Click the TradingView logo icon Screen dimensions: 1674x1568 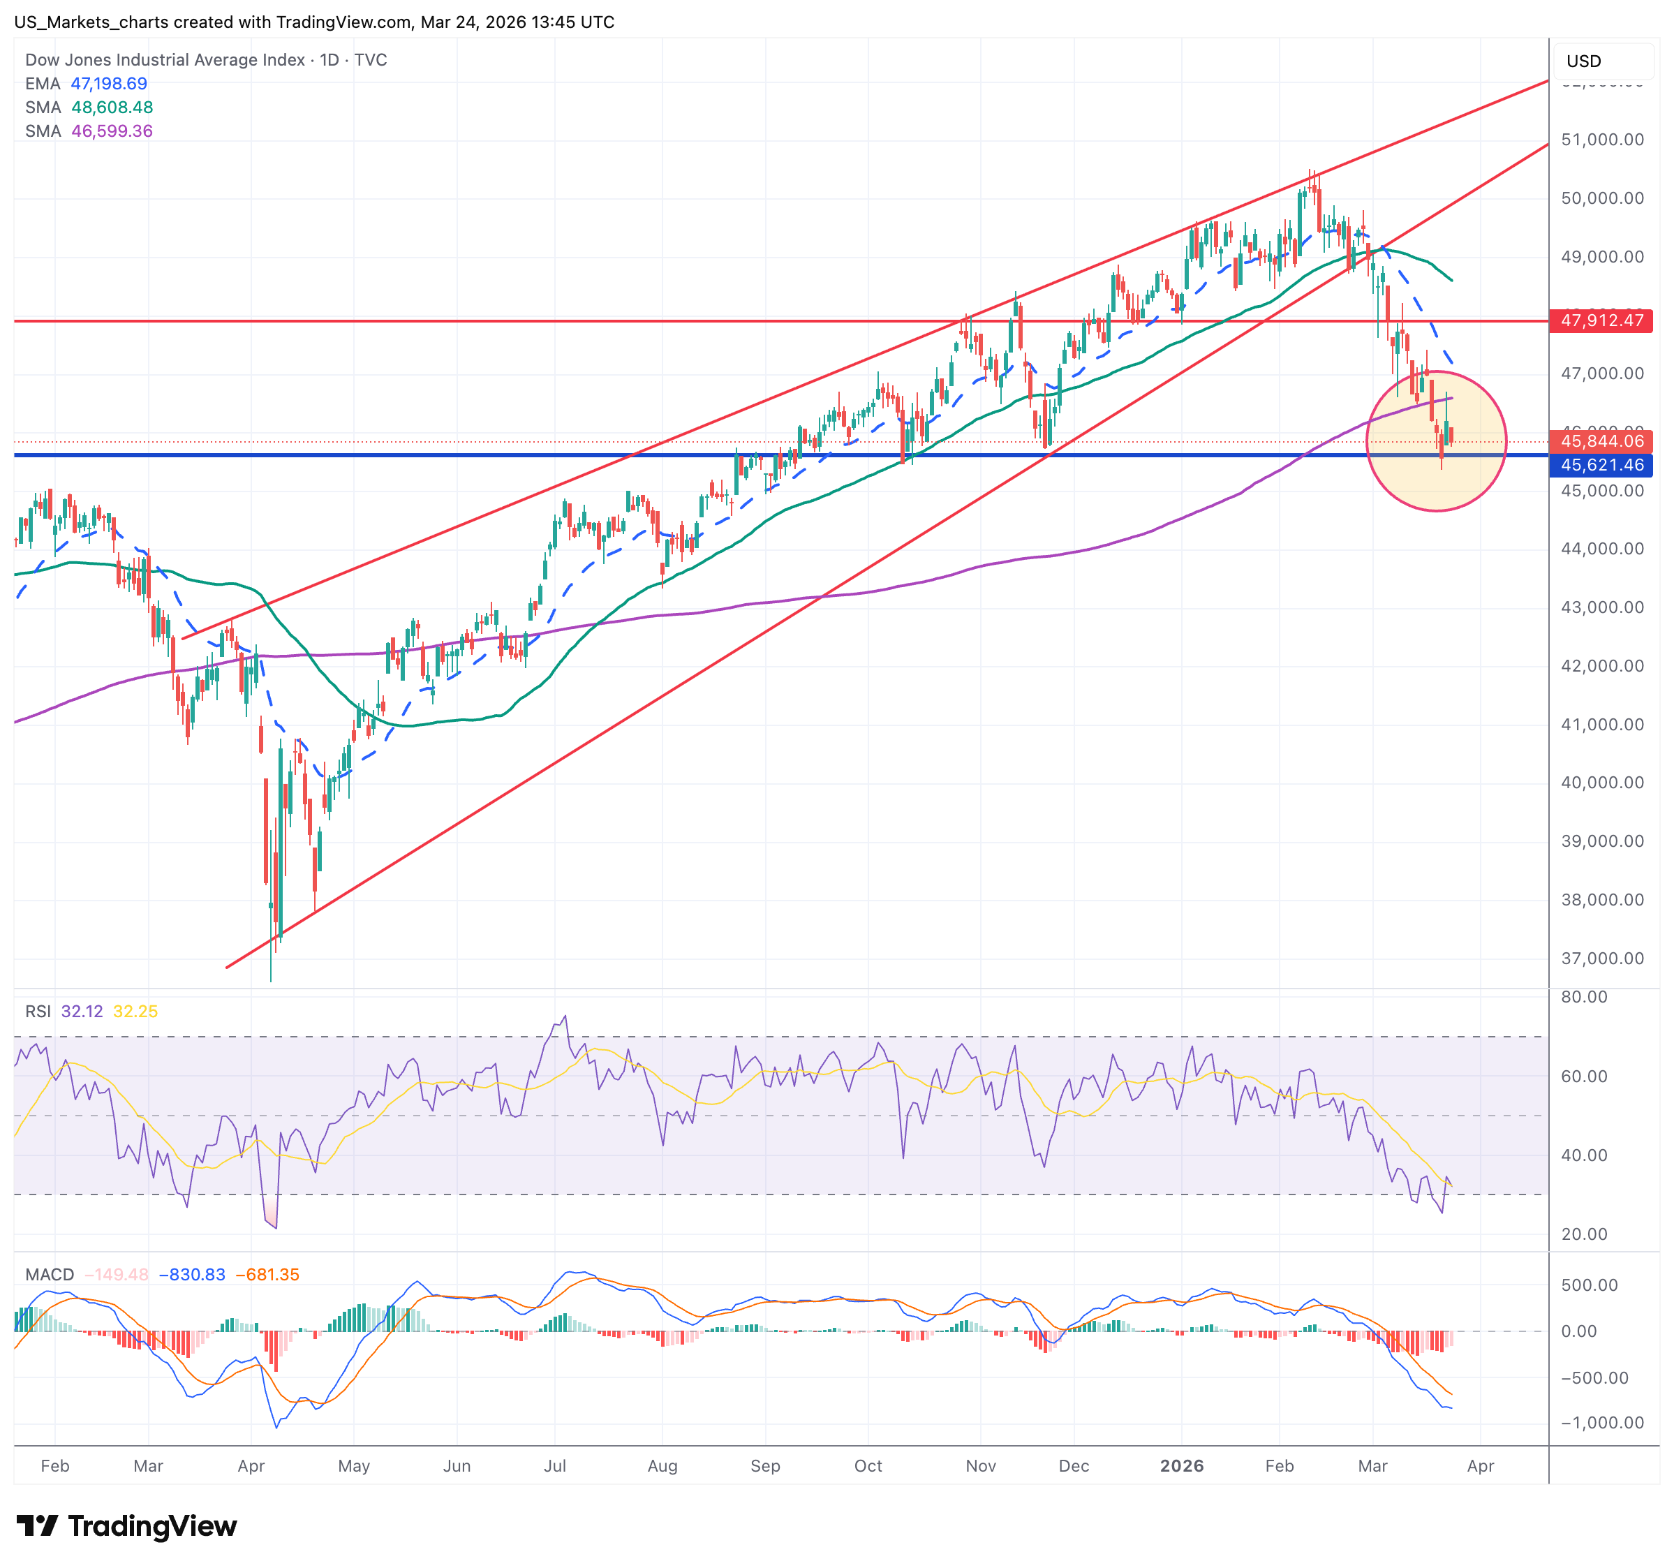37,1525
